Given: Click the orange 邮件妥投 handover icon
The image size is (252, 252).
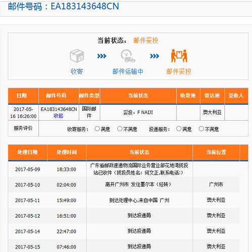Looking at the screenshot, I should 179,56.
